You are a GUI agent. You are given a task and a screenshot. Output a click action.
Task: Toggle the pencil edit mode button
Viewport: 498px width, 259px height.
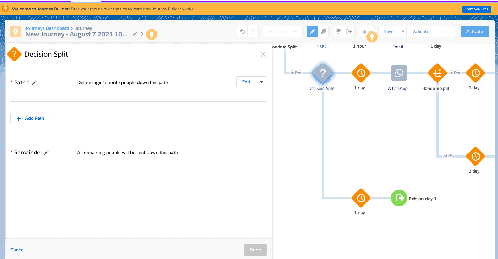pos(312,32)
